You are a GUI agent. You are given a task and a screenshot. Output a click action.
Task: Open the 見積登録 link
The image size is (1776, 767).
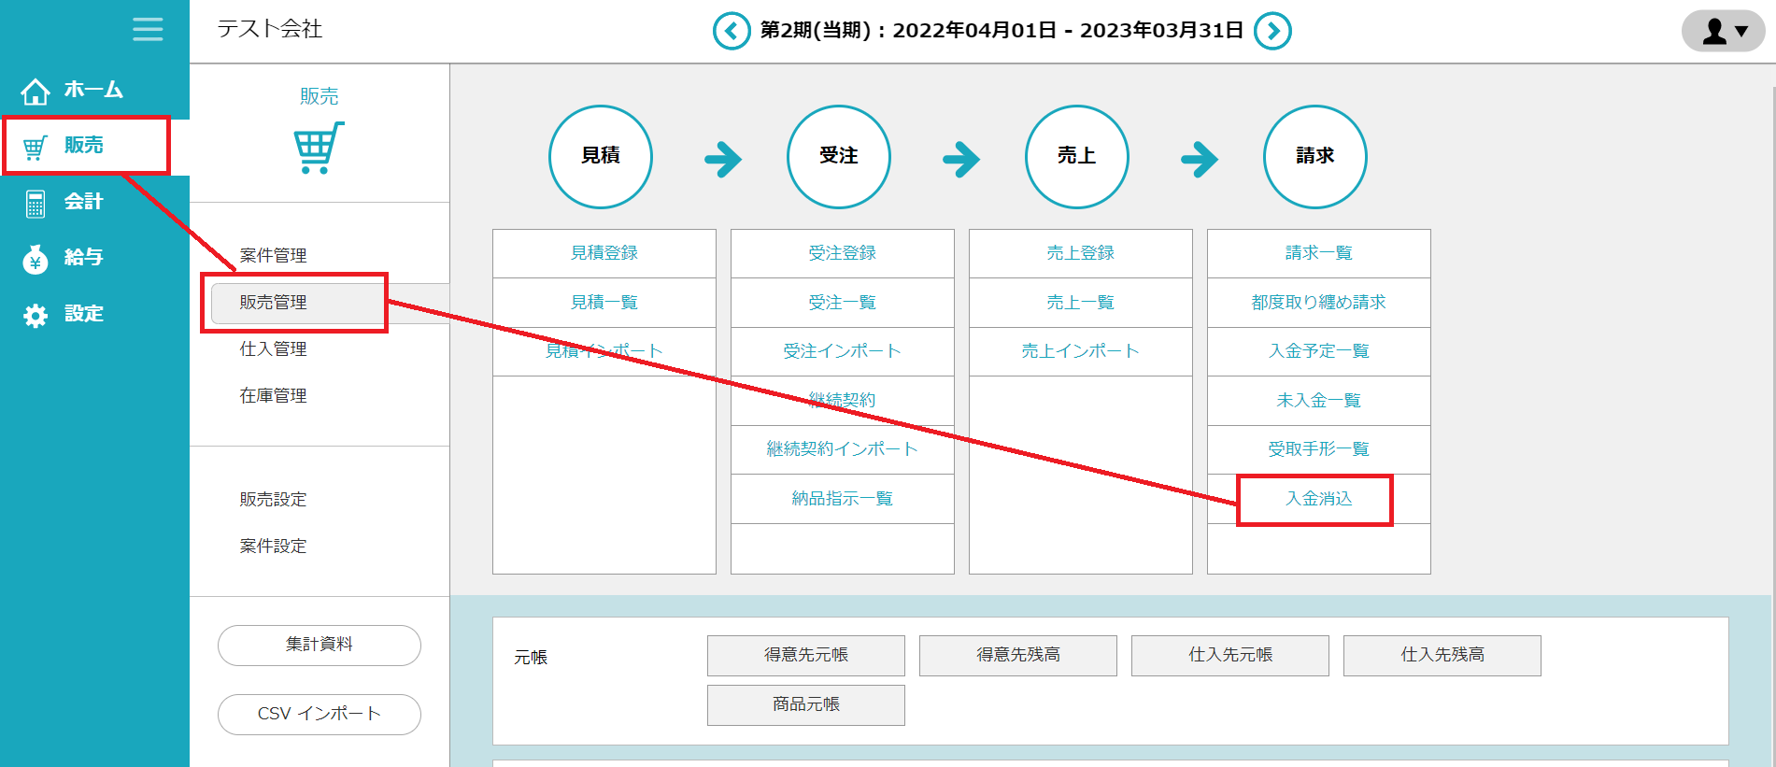point(604,253)
